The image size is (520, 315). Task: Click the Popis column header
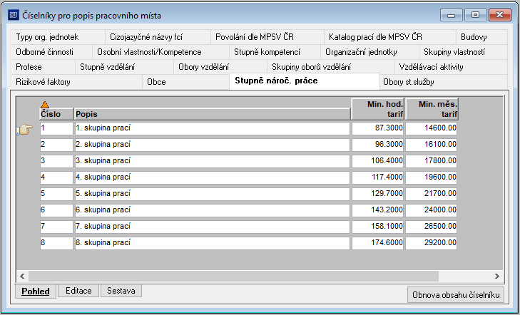tap(213, 114)
